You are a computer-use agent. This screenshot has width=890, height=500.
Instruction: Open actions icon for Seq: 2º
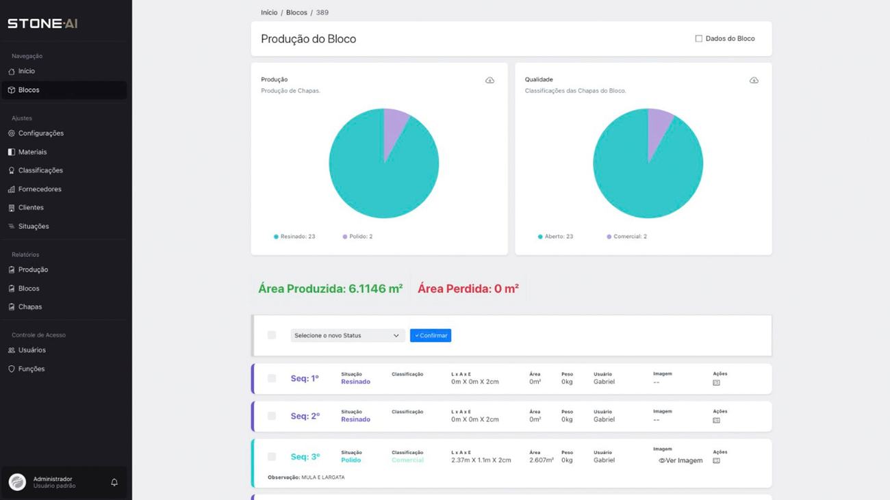[x=716, y=420]
